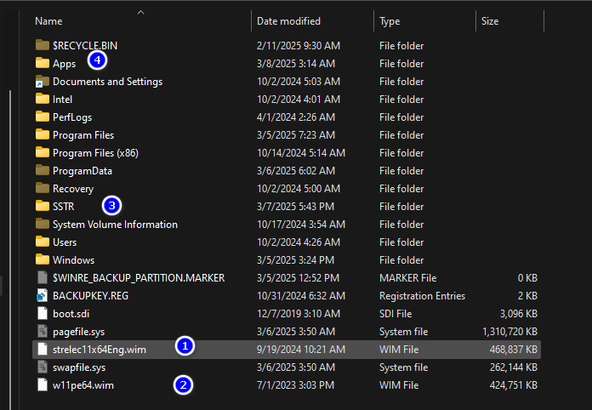Click the left pane vertical scrollbar
Image resolution: width=592 pixels, height=410 pixels.
click(x=10, y=249)
